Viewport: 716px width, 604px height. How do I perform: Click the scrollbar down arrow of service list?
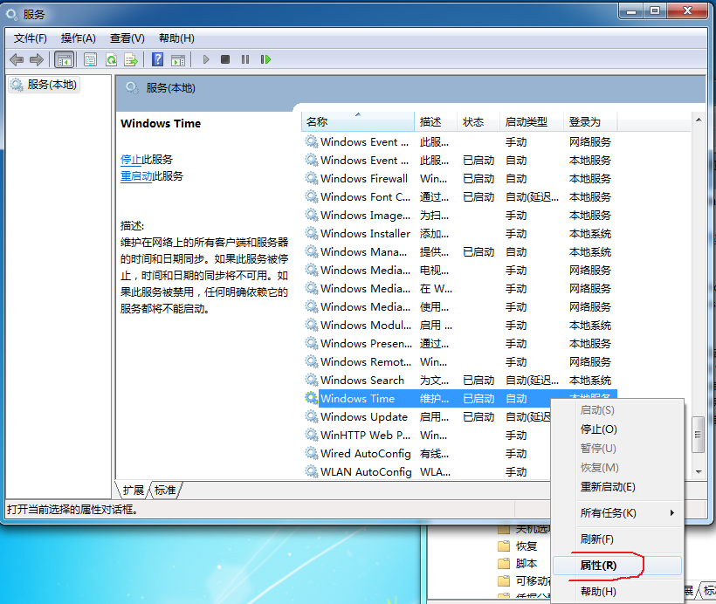pos(699,471)
